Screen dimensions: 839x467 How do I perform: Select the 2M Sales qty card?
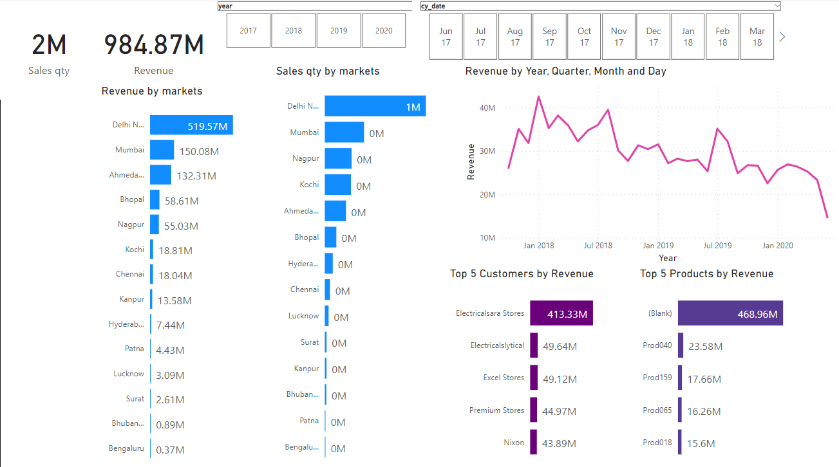coord(48,45)
